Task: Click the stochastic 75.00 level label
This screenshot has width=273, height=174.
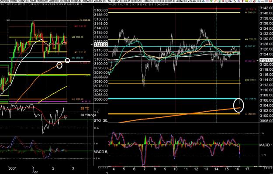Action: click(97, 112)
